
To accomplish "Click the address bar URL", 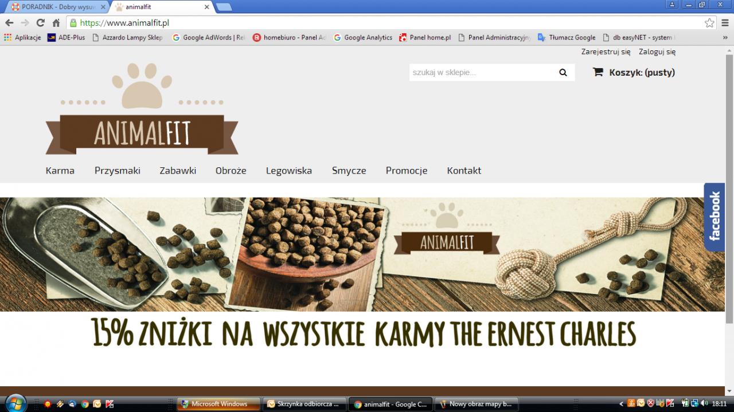I will (124, 23).
